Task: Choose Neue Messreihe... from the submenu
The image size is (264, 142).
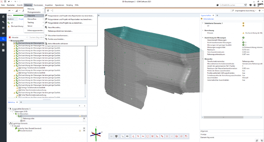Action: point(54,27)
